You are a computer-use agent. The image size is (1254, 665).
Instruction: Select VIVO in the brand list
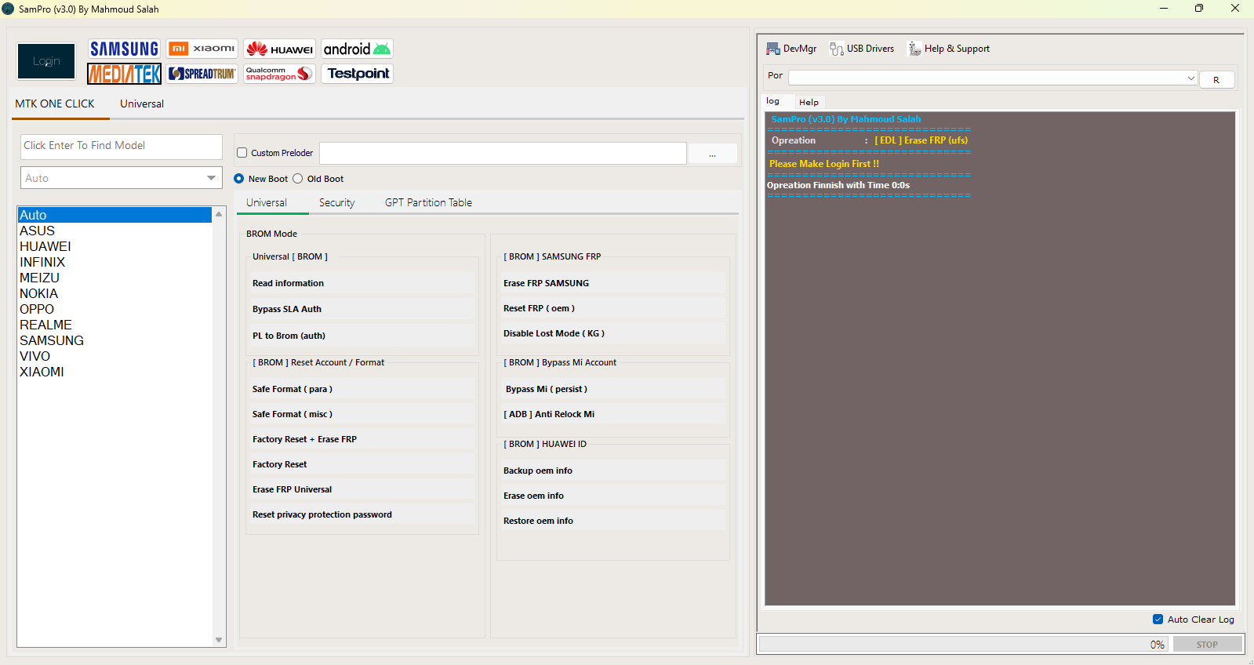[114, 356]
